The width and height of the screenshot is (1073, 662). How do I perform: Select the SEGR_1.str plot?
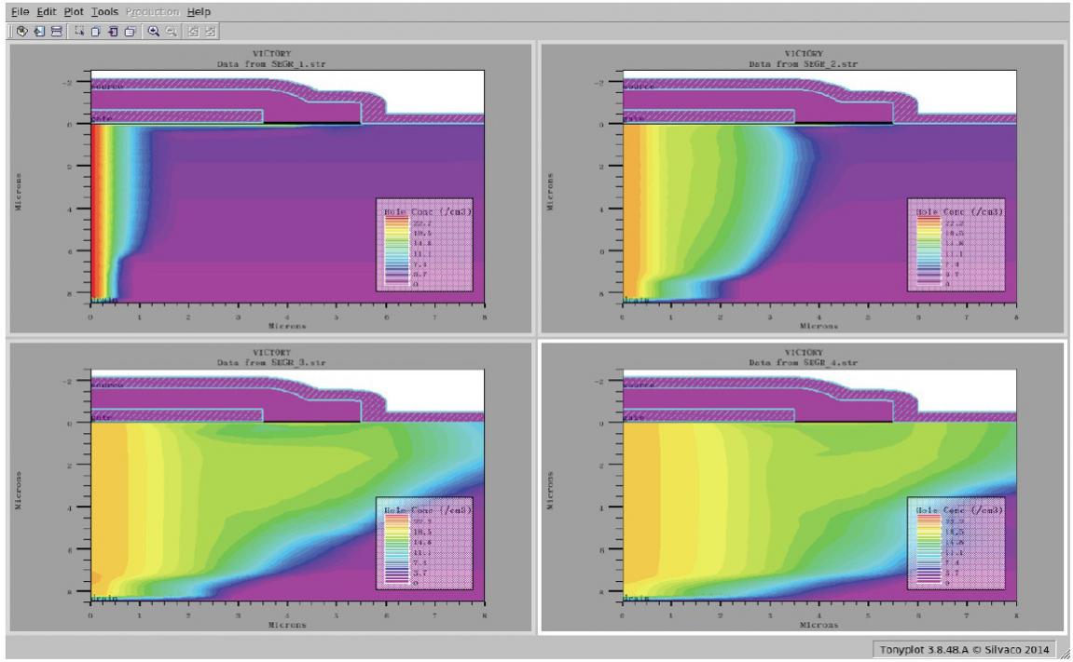269,189
